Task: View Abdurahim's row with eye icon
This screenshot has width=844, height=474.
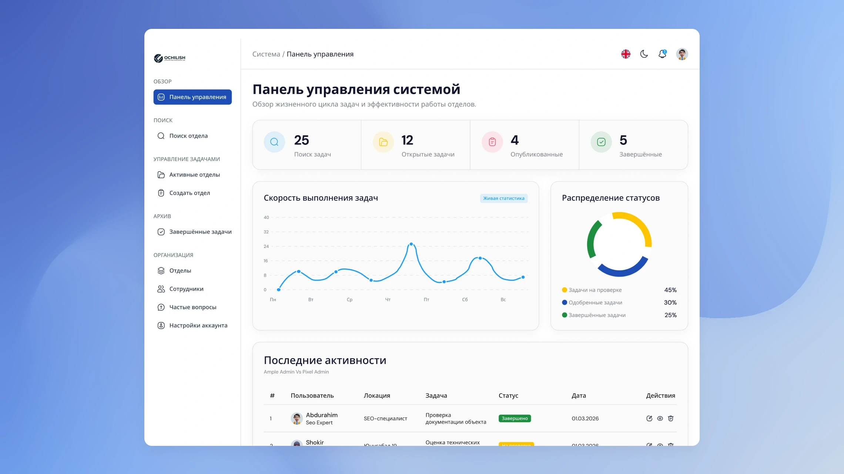Action: 660,418
